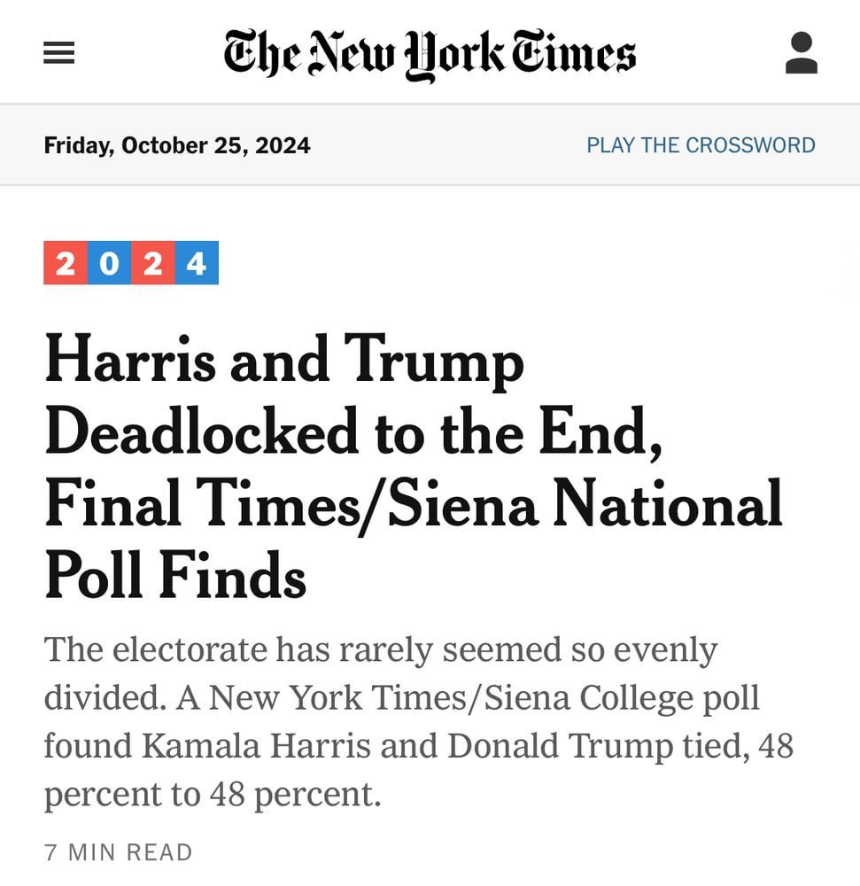This screenshot has width=860, height=886.
Task: Click "Siena College poll" in the summary
Action: coord(670,698)
